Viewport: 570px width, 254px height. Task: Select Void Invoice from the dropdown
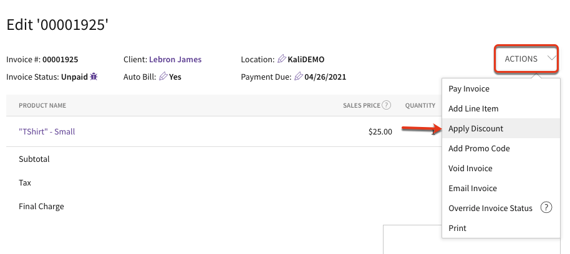pos(470,169)
